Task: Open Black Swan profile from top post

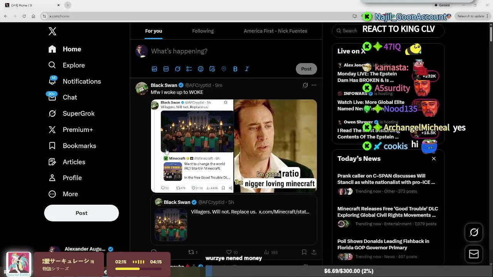Action: click(164, 85)
